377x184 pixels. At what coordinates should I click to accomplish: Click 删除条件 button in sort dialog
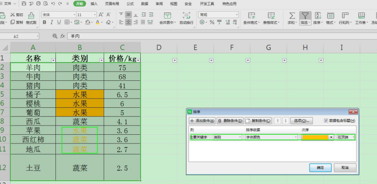pyautogui.click(x=230, y=121)
